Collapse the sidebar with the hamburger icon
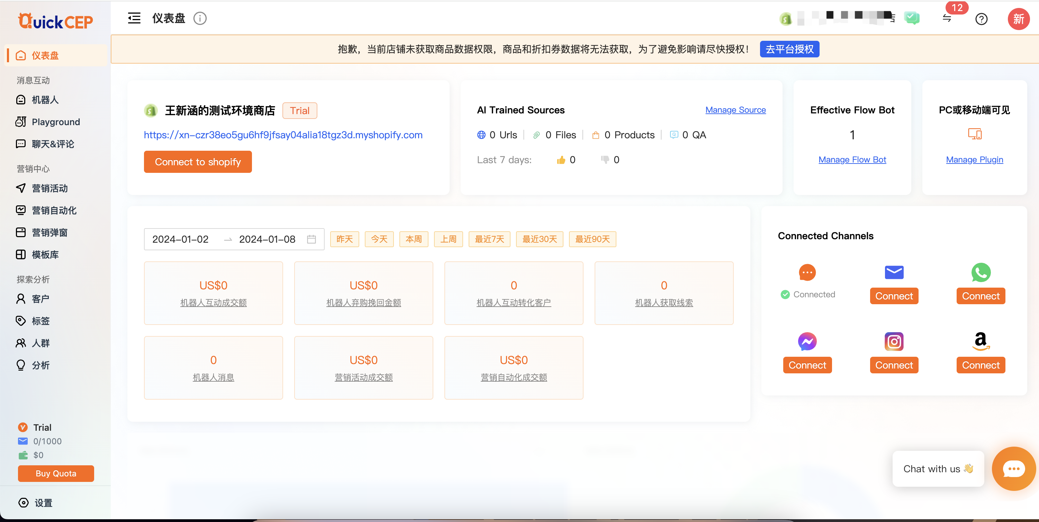The height and width of the screenshot is (522, 1039). coord(134,18)
